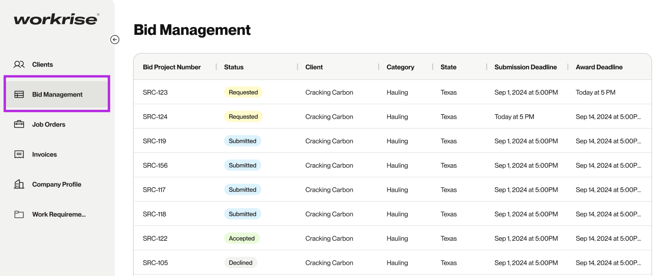Click the Accepted status badge of SRC-122
The width and height of the screenshot is (667, 276).
242,238
